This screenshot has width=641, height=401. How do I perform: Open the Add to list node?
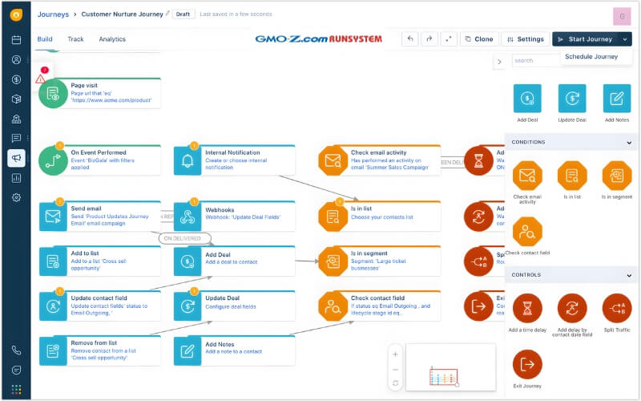(100, 261)
